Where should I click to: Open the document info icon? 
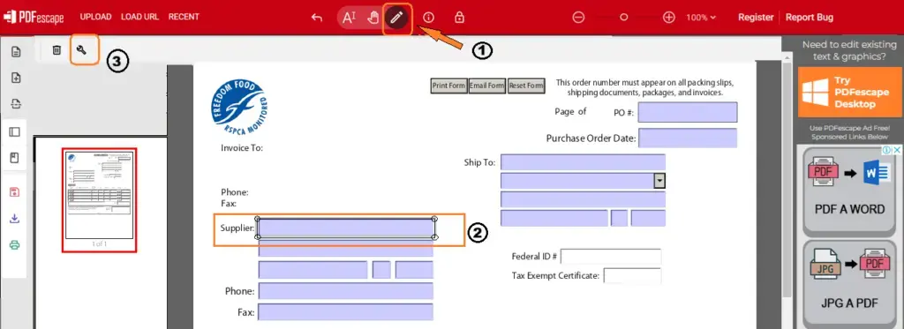[x=428, y=18]
